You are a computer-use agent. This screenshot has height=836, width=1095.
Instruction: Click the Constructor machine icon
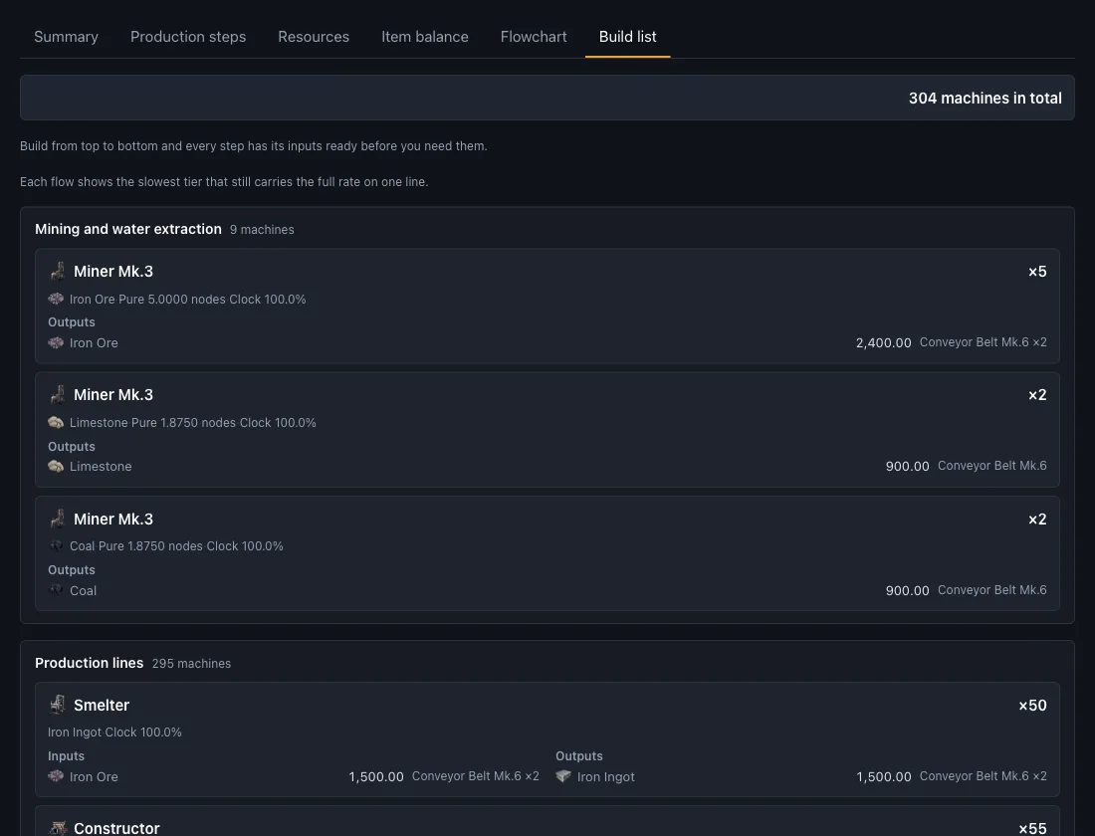[x=58, y=828]
